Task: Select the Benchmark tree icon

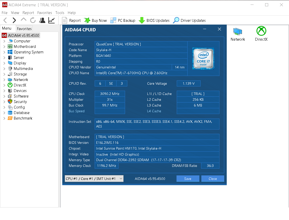Action: (10, 118)
